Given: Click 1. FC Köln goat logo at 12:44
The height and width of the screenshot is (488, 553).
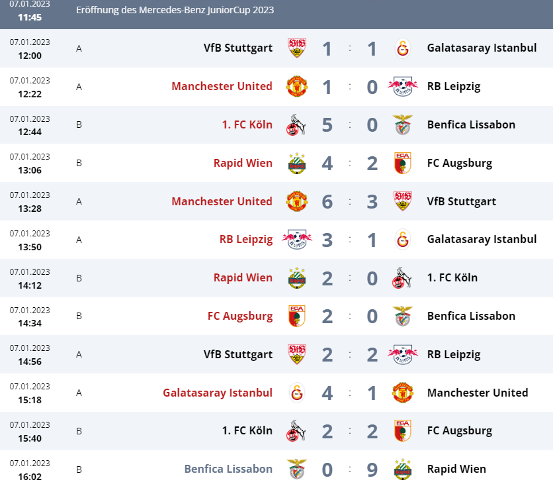Looking at the screenshot, I should (x=296, y=124).
